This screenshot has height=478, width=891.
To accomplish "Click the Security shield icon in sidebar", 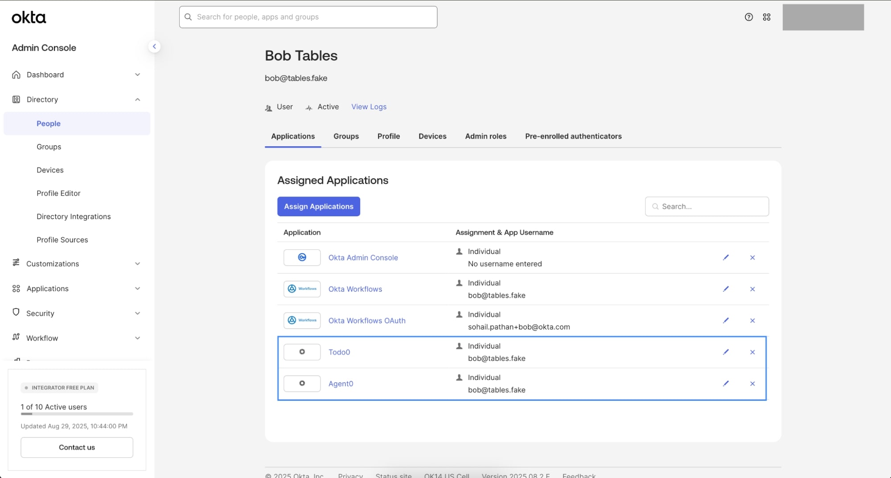I will click(16, 313).
